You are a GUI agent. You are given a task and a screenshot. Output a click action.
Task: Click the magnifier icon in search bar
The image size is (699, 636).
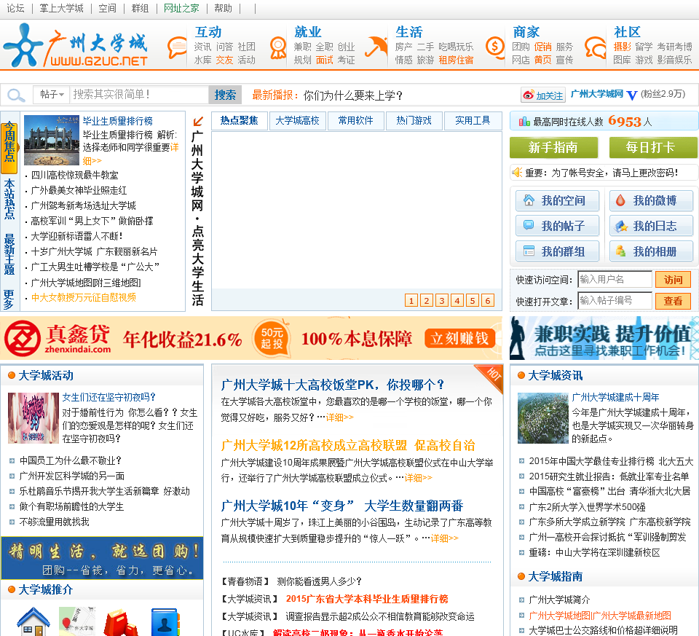[16, 95]
